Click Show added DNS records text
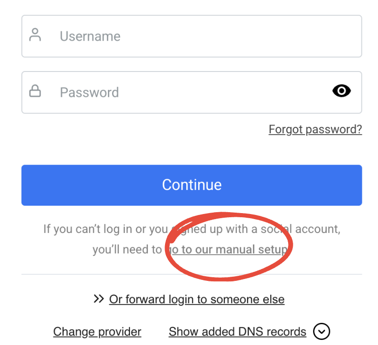Screen dimensions: 378x345 pos(237,332)
